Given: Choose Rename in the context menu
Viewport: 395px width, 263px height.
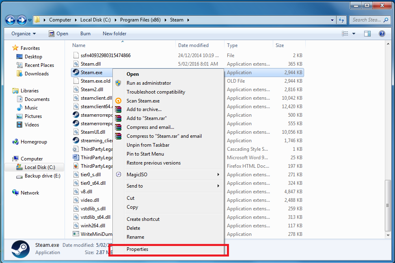Looking at the screenshot, I should 168,237.
